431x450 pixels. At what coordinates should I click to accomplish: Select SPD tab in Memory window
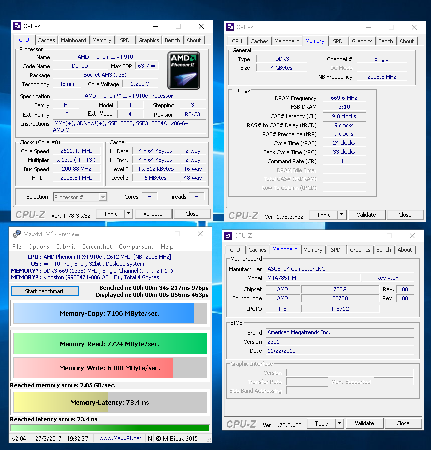(x=338, y=41)
